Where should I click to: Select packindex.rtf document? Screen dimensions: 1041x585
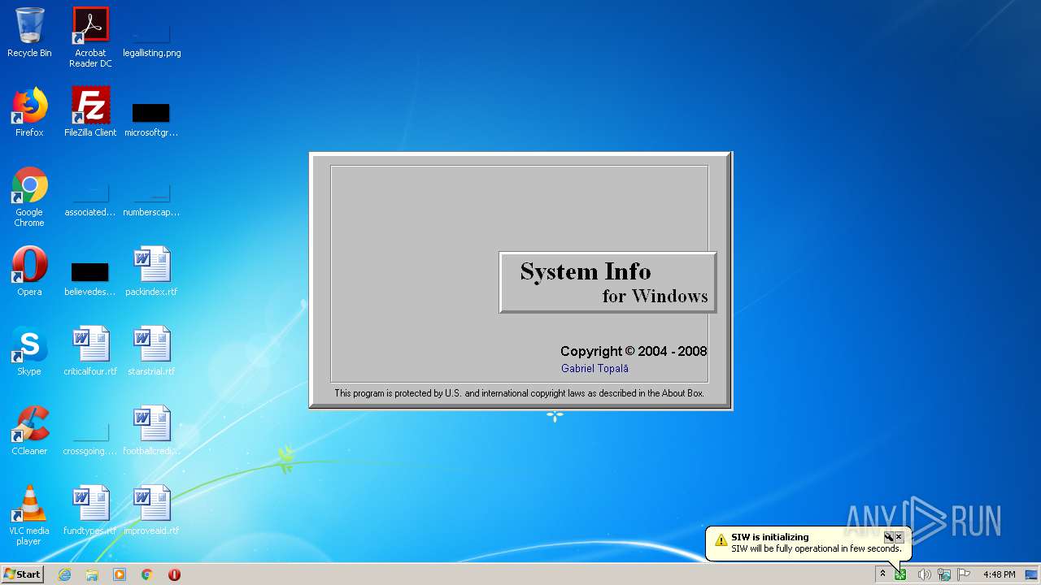(x=151, y=271)
